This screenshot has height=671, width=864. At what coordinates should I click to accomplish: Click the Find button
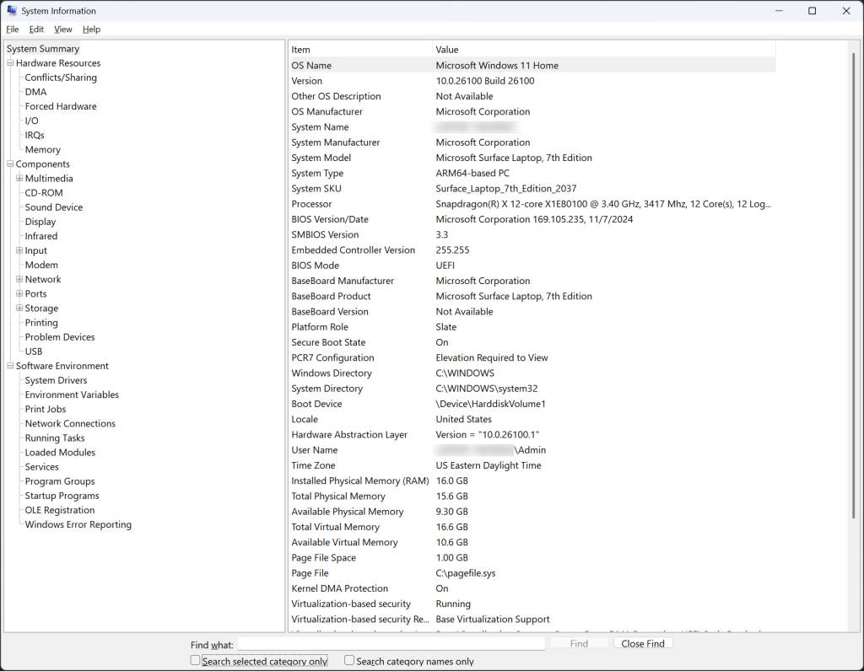click(x=579, y=643)
